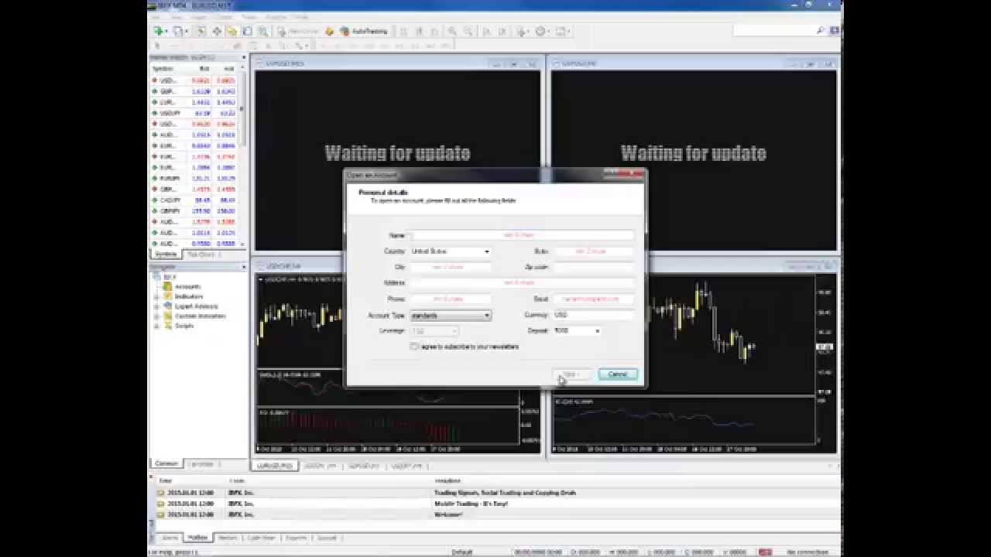This screenshot has height=557, width=991.
Task: Toggle the Market Watch toolbar icon
Action: tap(201, 31)
